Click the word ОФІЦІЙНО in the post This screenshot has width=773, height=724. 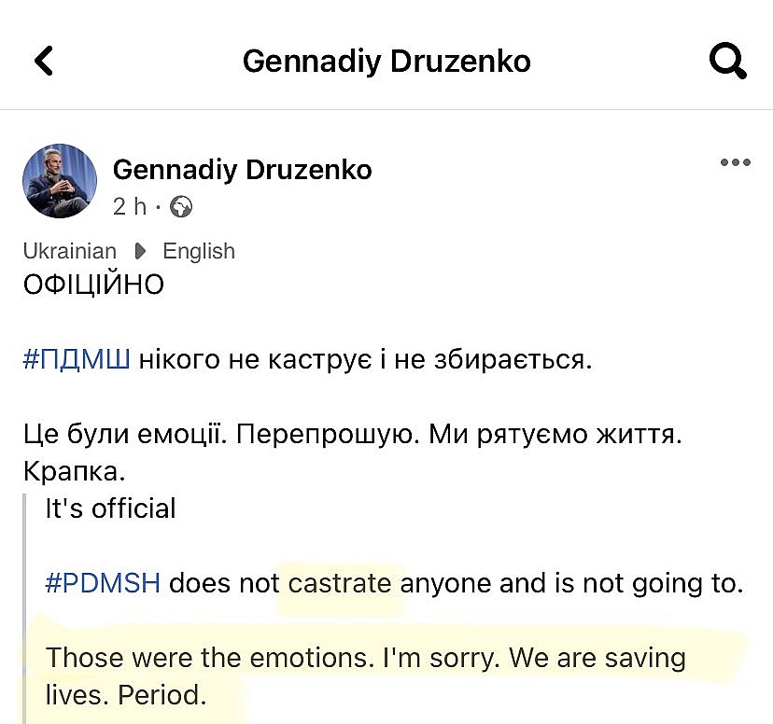point(93,285)
